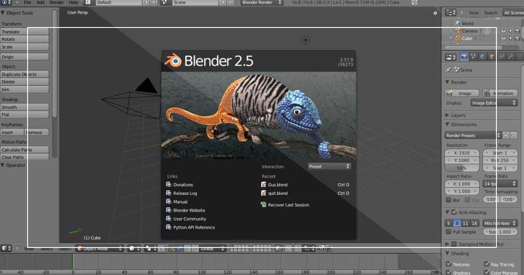
Task: Open the Render properties tab icon
Action: point(464,57)
